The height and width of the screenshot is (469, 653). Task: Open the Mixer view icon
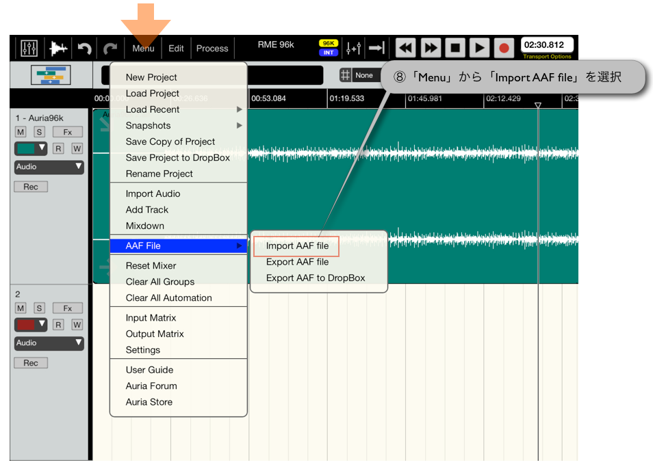[x=27, y=47]
